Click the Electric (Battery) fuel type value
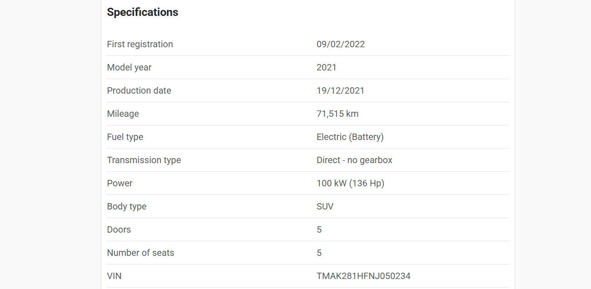The height and width of the screenshot is (289, 591). tap(350, 137)
